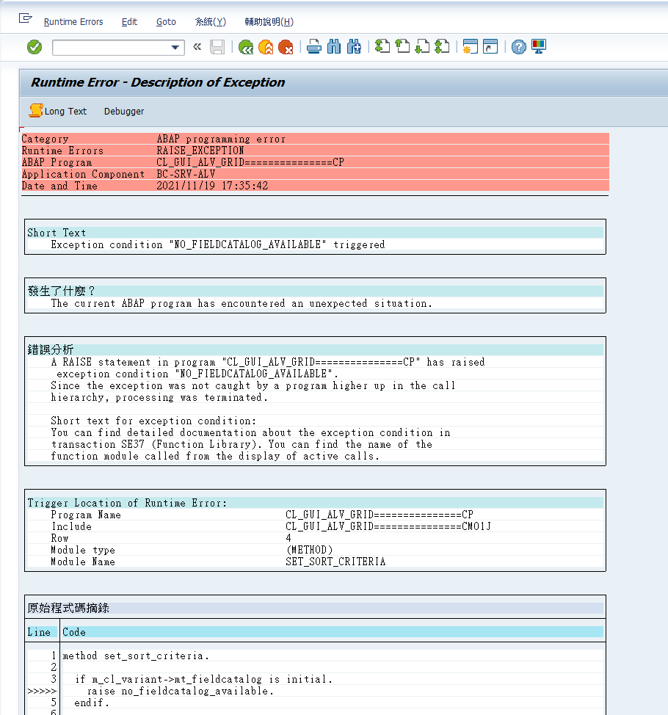Open the Goto menu
The image size is (668, 715).
point(166,22)
